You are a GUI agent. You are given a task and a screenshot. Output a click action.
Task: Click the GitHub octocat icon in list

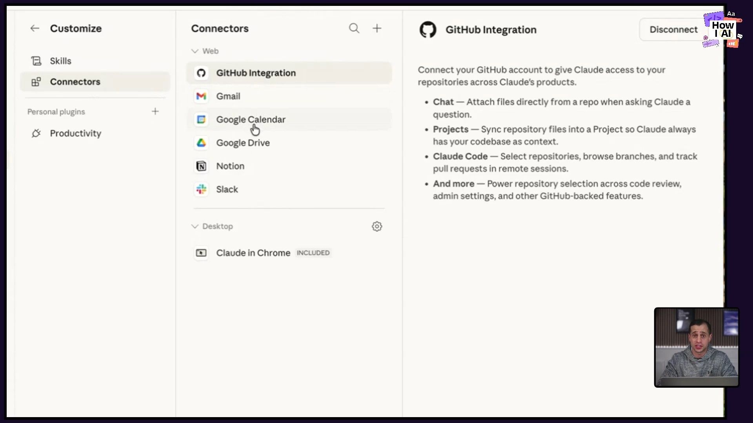[x=201, y=73]
